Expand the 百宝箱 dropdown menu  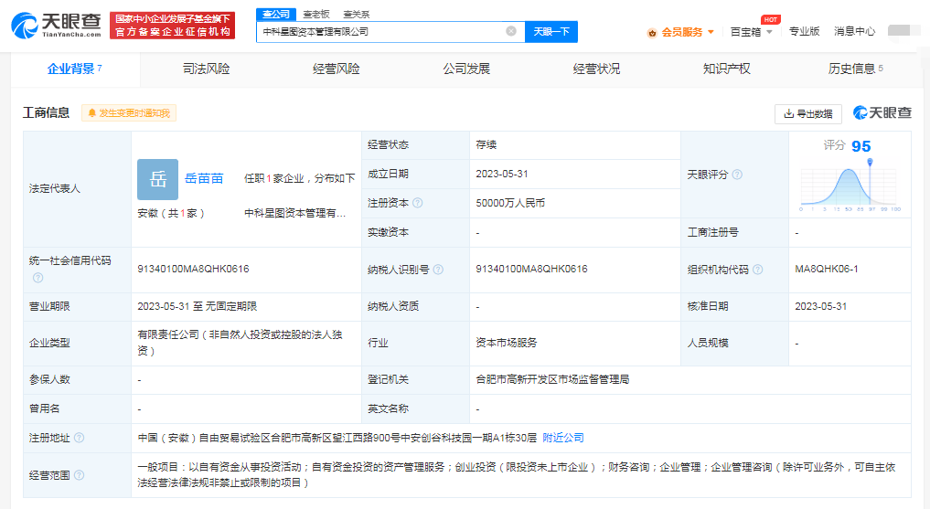point(751,32)
